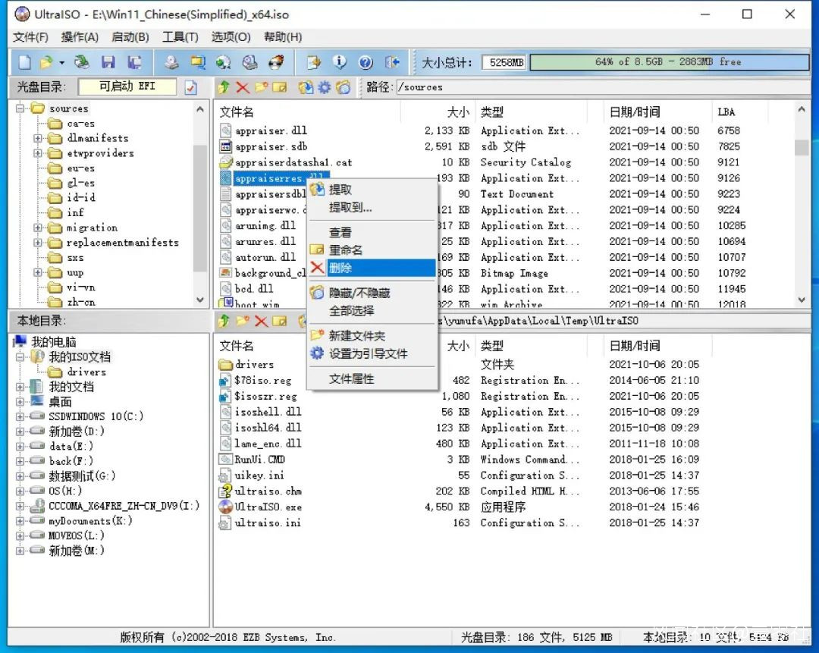Select 删除 in the context menu
Image resolution: width=819 pixels, height=653 pixels.
372,268
